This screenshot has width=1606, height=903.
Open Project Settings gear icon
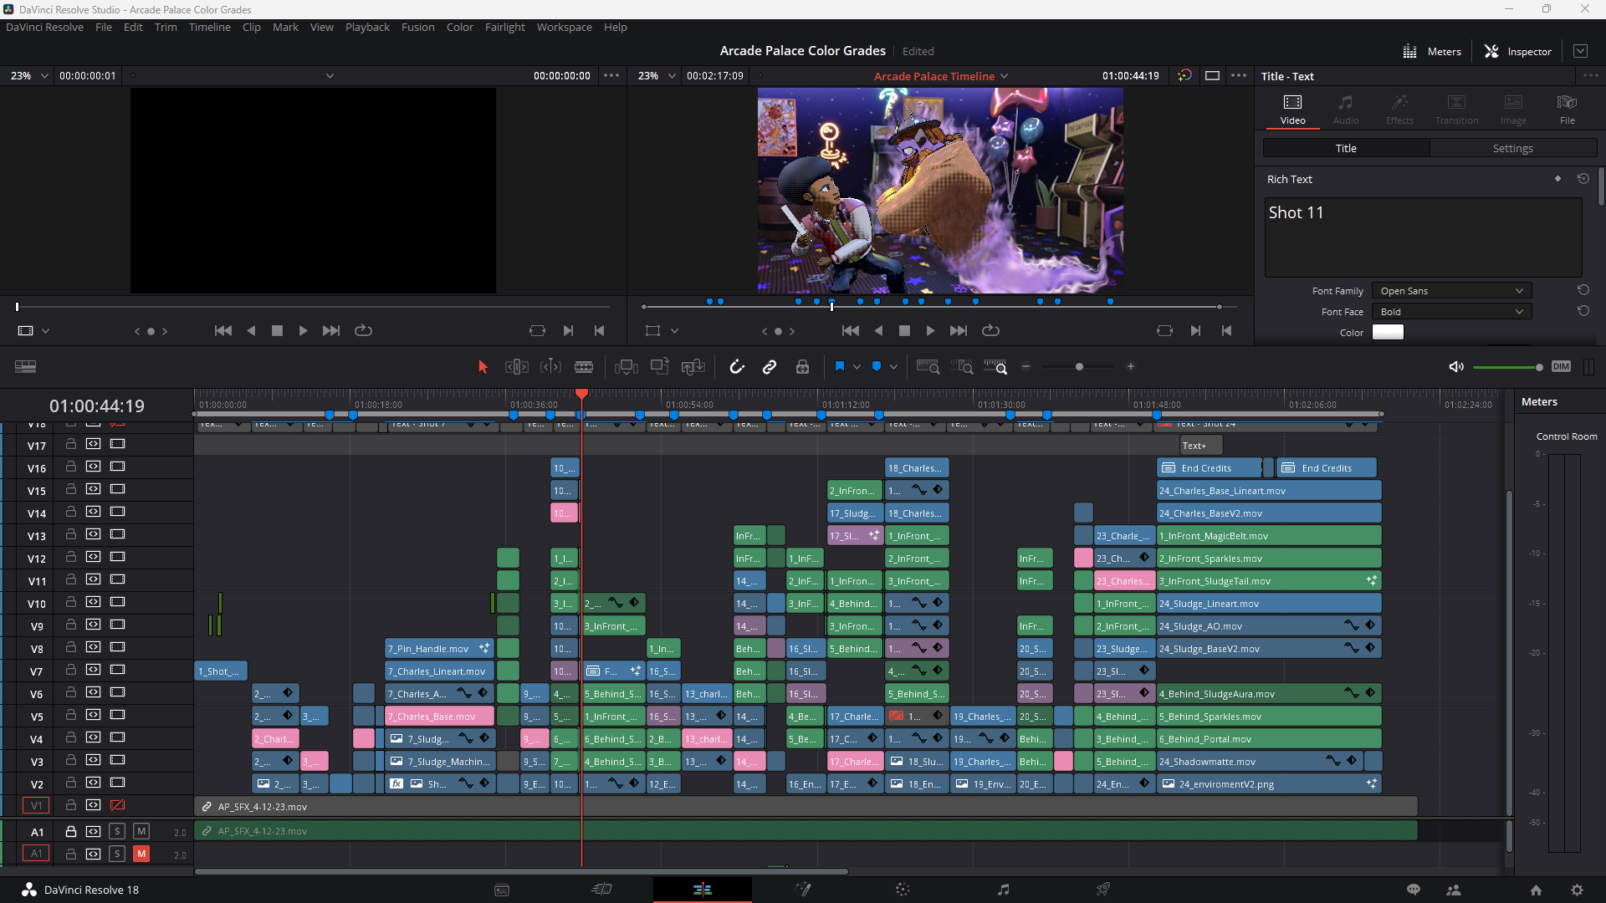pos(1577,890)
